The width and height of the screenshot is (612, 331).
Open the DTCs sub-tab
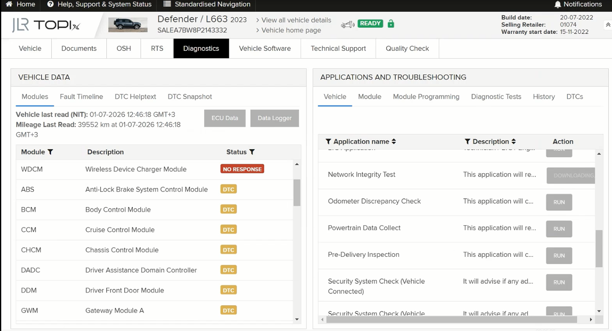(x=575, y=97)
